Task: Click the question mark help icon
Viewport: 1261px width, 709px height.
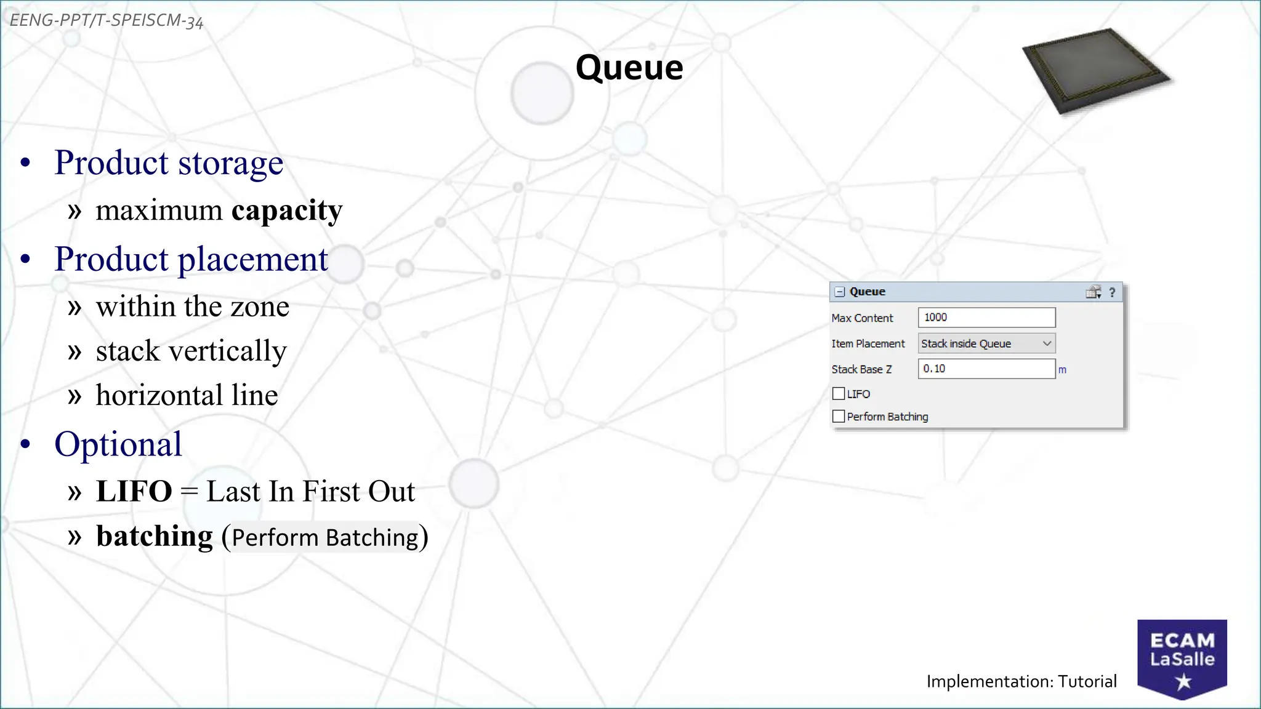Action: 1112,292
